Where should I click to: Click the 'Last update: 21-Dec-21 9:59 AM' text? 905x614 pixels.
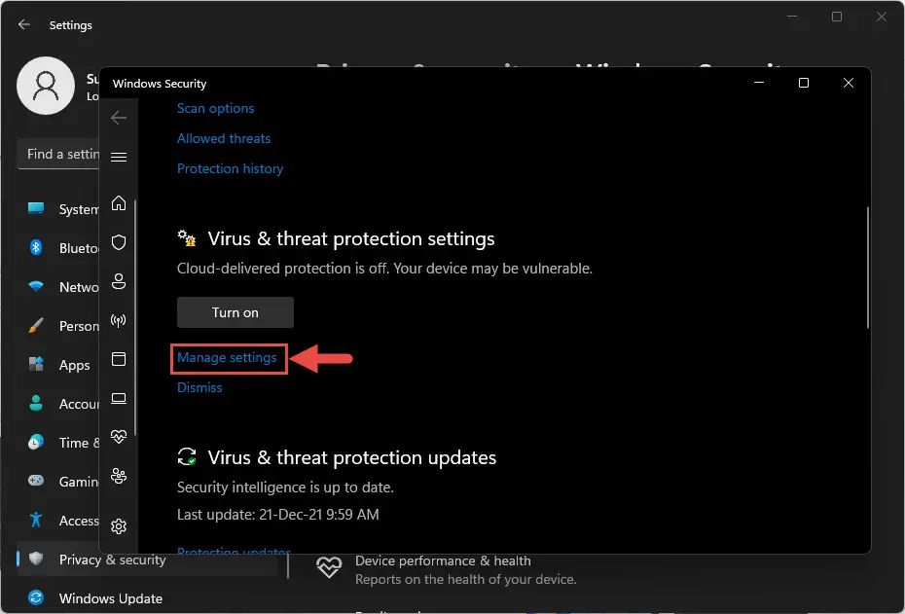click(x=278, y=515)
